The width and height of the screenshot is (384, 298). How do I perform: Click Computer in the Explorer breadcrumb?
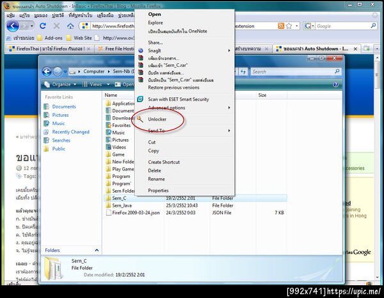pyautogui.click(x=94, y=71)
